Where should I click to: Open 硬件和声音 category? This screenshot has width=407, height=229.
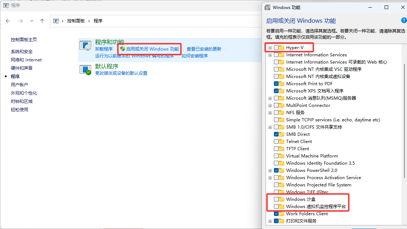click(x=22, y=68)
